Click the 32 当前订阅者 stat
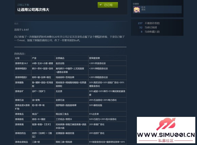Screen dimensions: 197x145 coord(148,27)
